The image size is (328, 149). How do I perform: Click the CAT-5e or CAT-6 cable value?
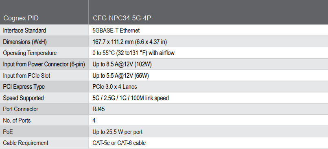(x=119, y=143)
